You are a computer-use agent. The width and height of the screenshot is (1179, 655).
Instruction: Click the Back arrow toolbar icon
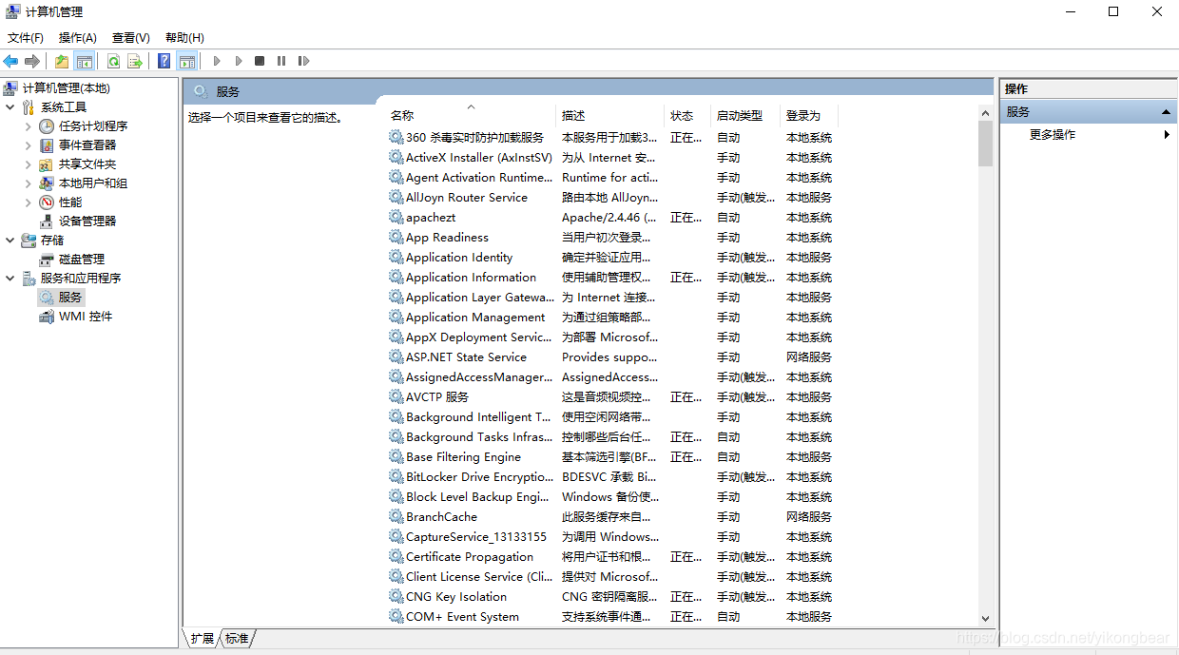pyautogui.click(x=11, y=61)
